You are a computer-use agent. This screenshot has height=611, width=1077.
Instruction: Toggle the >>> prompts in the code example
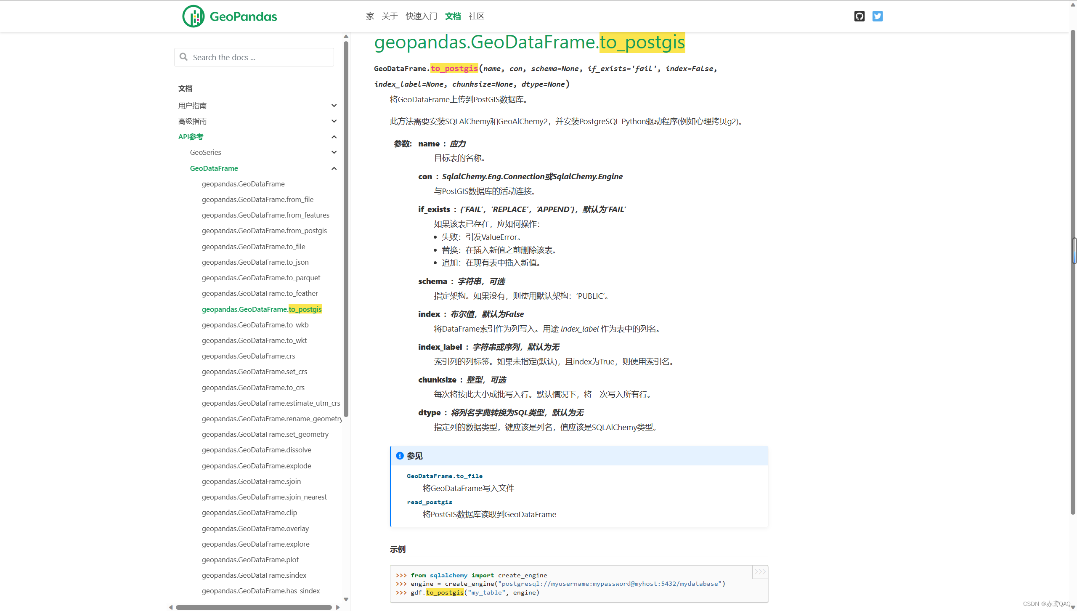click(x=760, y=572)
